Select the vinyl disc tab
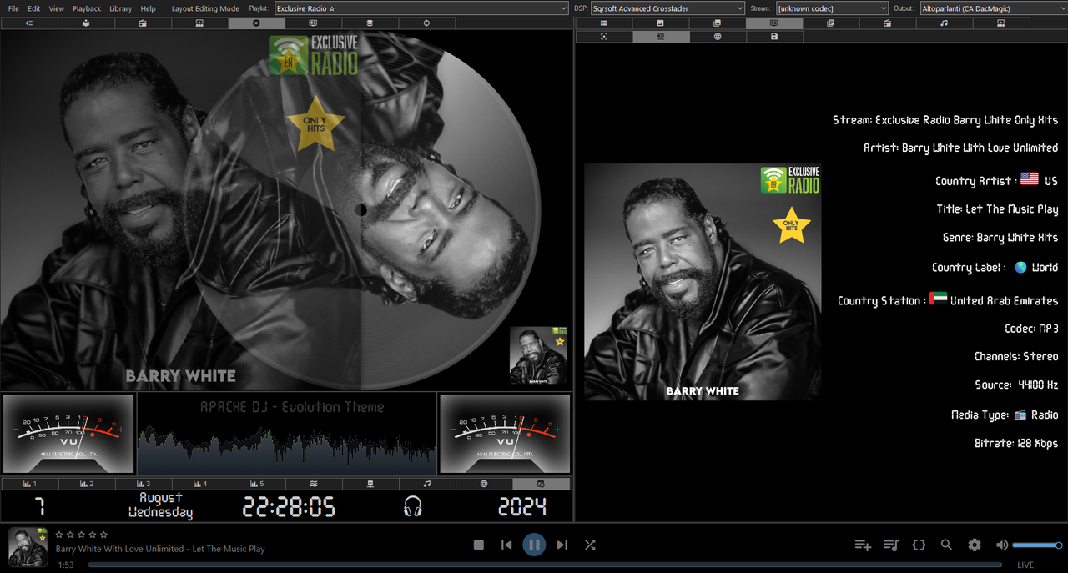Viewport: 1068px width, 573px height. point(256,23)
